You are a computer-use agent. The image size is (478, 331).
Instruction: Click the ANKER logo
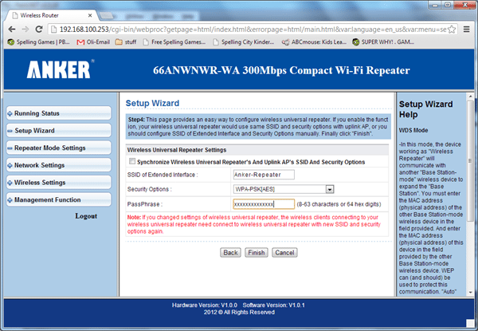pos(61,69)
